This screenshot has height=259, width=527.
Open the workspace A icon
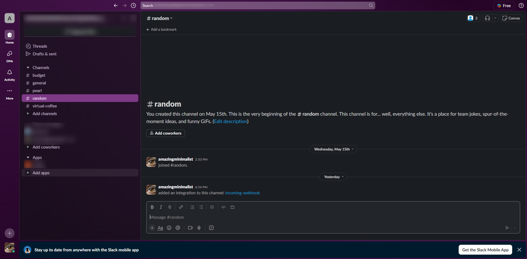point(10,18)
